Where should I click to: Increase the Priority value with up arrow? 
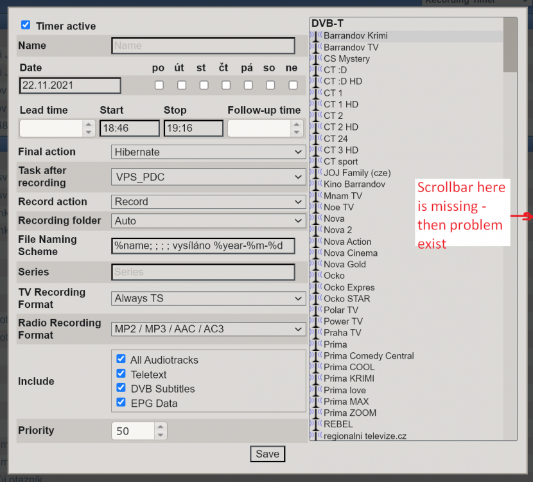(x=160, y=427)
